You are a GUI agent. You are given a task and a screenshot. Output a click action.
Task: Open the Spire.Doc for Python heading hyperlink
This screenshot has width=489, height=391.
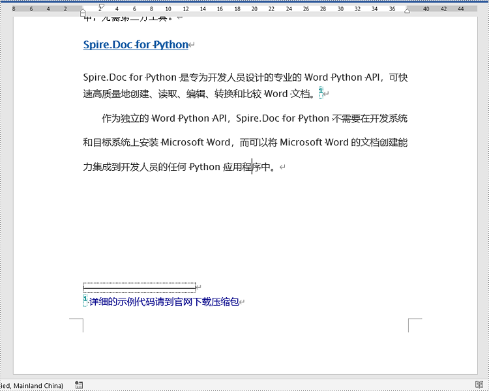click(136, 45)
